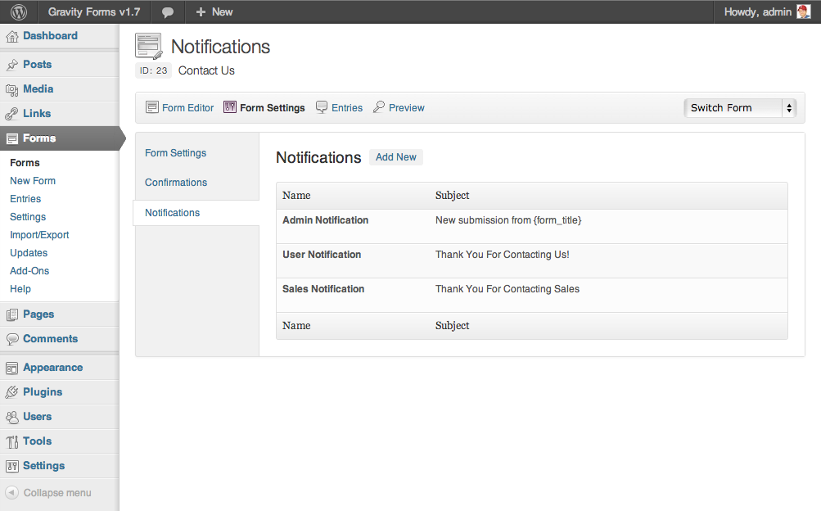Viewport: 821px width, 511px height.
Task: Click the Tools wrench icon
Action: [12, 442]
